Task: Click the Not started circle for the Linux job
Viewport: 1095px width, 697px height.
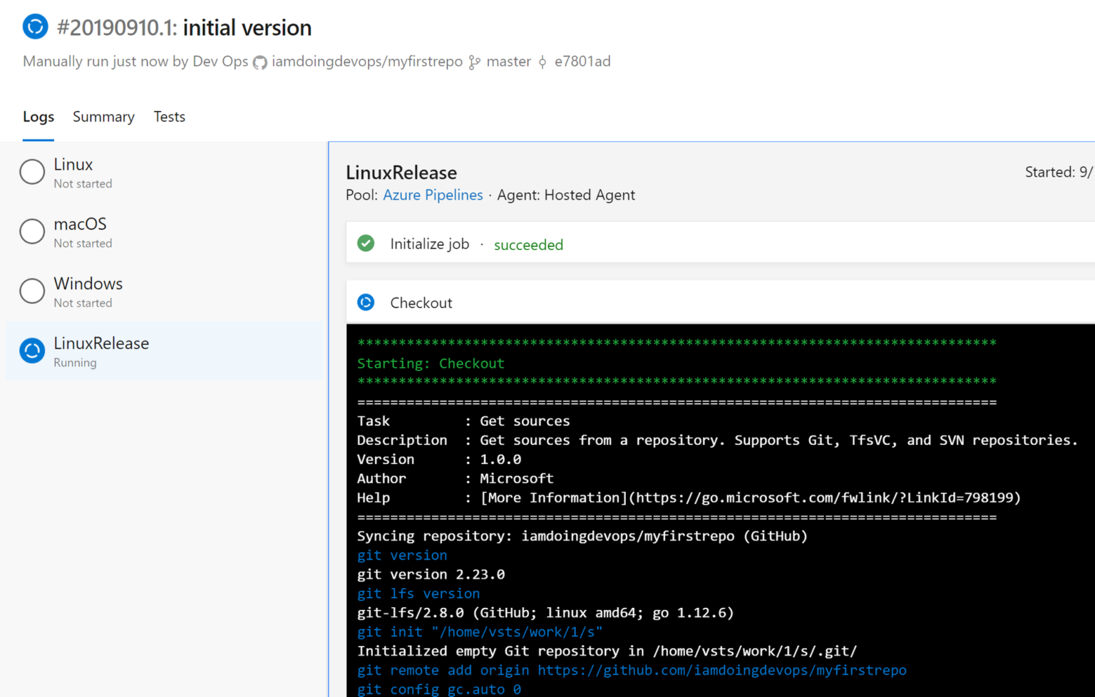Action: tap(31, 172)
